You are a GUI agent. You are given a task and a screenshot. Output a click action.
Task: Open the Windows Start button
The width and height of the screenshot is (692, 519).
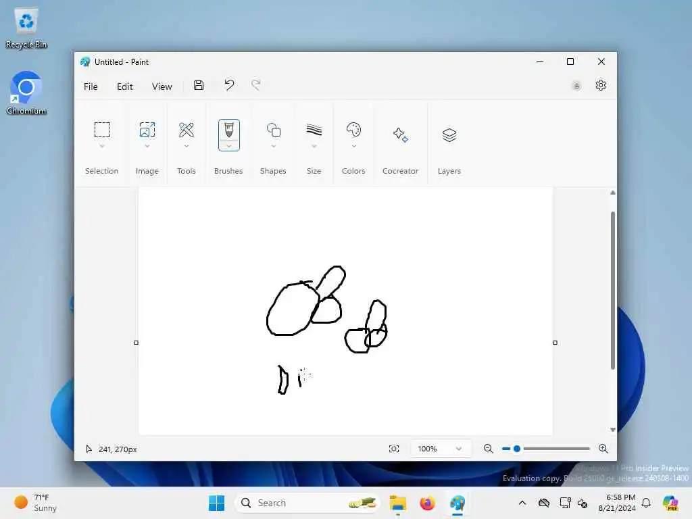(x=216, y=503)
